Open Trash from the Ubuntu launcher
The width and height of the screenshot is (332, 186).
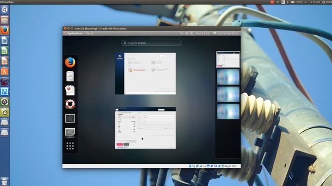point(5,181)
